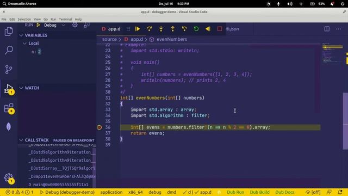348x196 pixels.
Task: Open the Explorer view in activity bar
Action: click(x=9, y=32)
